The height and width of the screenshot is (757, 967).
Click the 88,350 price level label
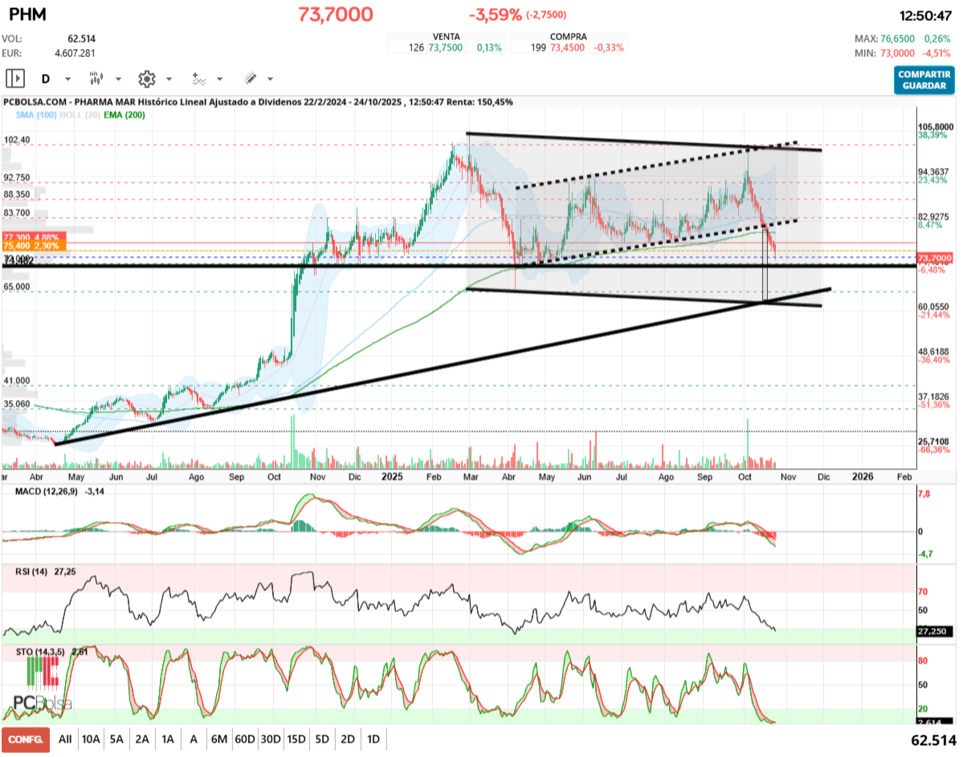(x=17, y=194)
